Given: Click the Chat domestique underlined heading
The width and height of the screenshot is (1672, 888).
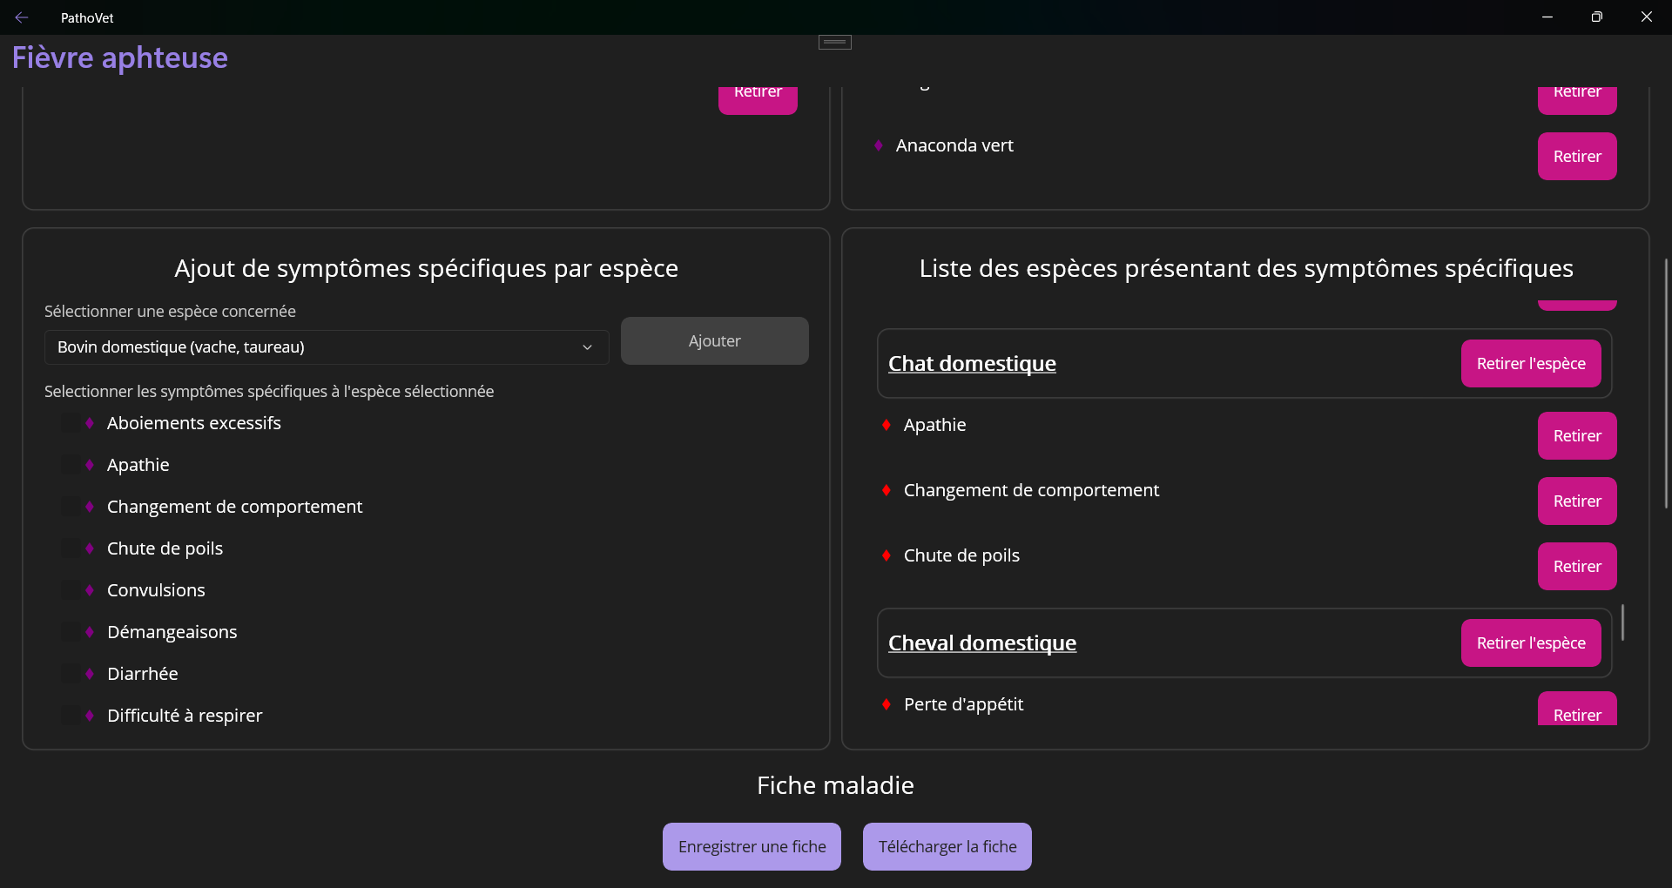Looking at the screenshot, I should [972, 364].
